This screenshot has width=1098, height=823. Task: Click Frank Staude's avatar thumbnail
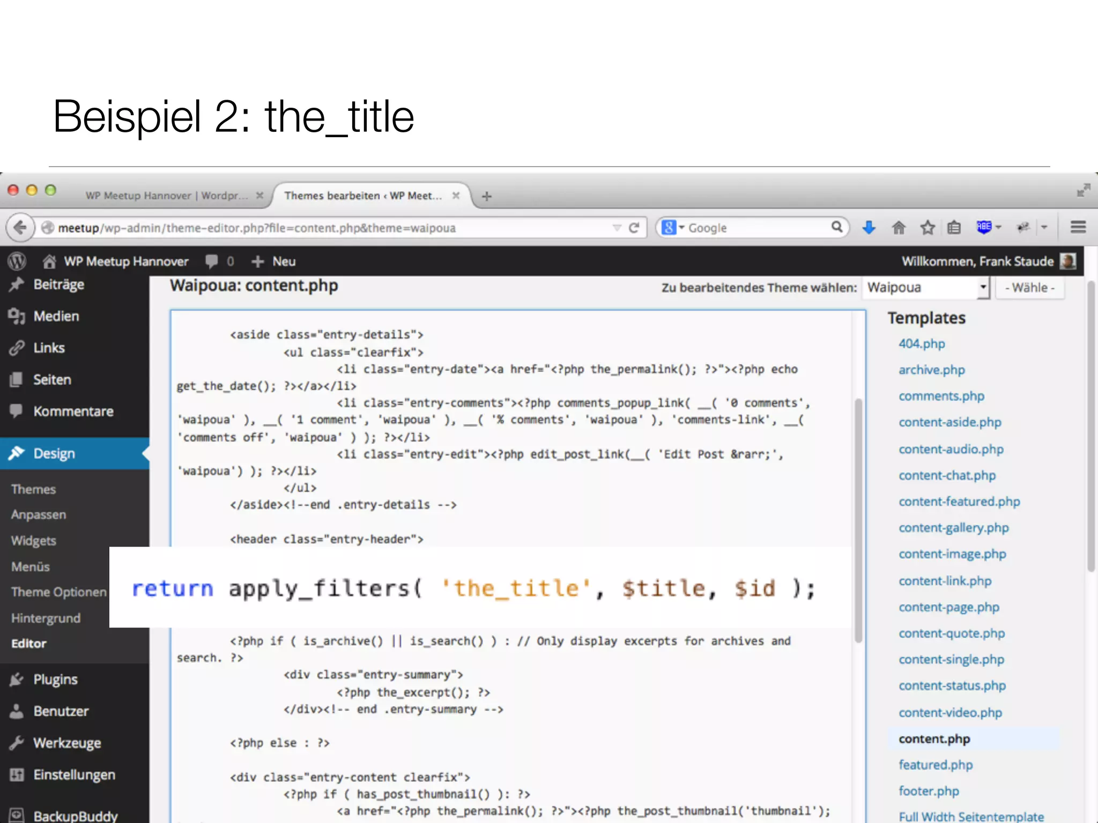pos(1067,261)
